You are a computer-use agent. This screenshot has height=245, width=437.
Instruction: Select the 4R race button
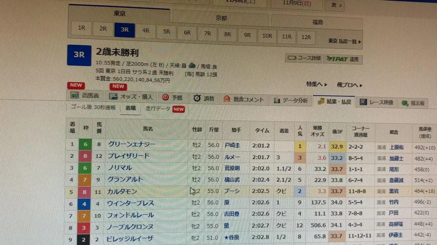(x=146, y=31)
